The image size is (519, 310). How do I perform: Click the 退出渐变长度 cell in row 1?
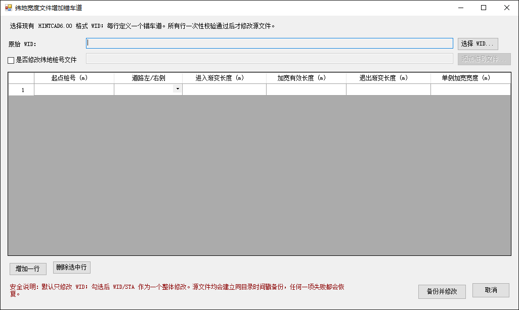click(388, 90)
